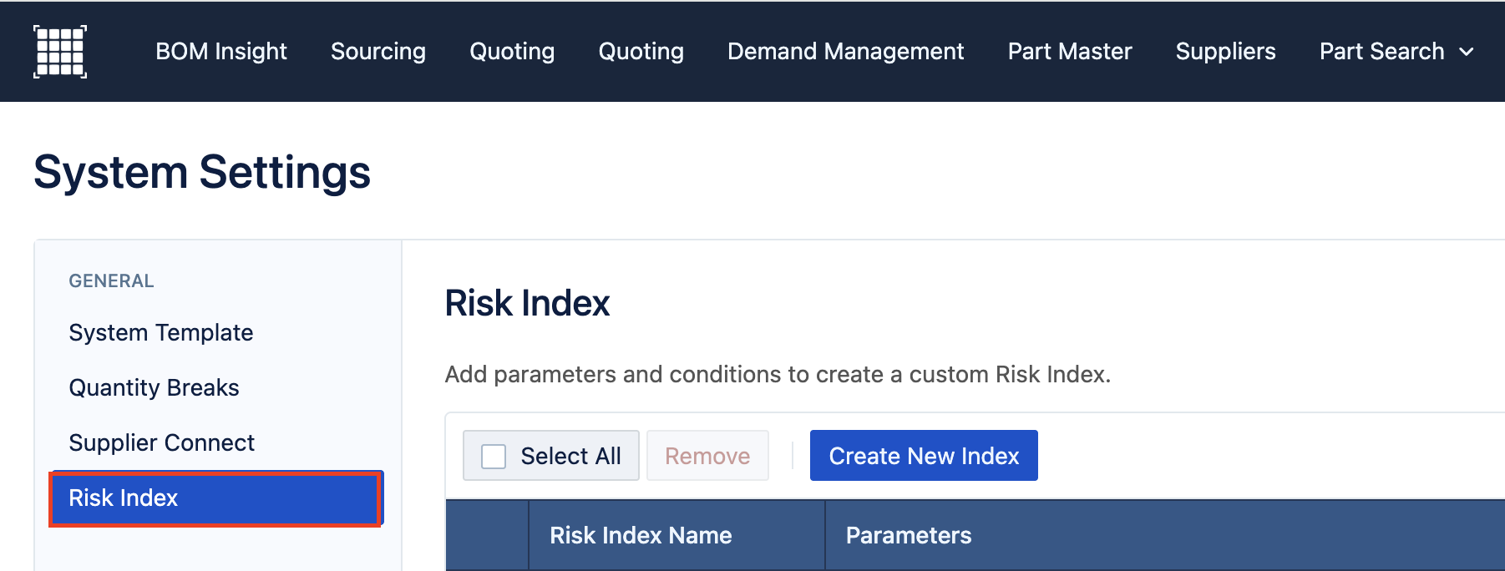
Task: Open the BOM Insight menu
Action: pos(221,52)
